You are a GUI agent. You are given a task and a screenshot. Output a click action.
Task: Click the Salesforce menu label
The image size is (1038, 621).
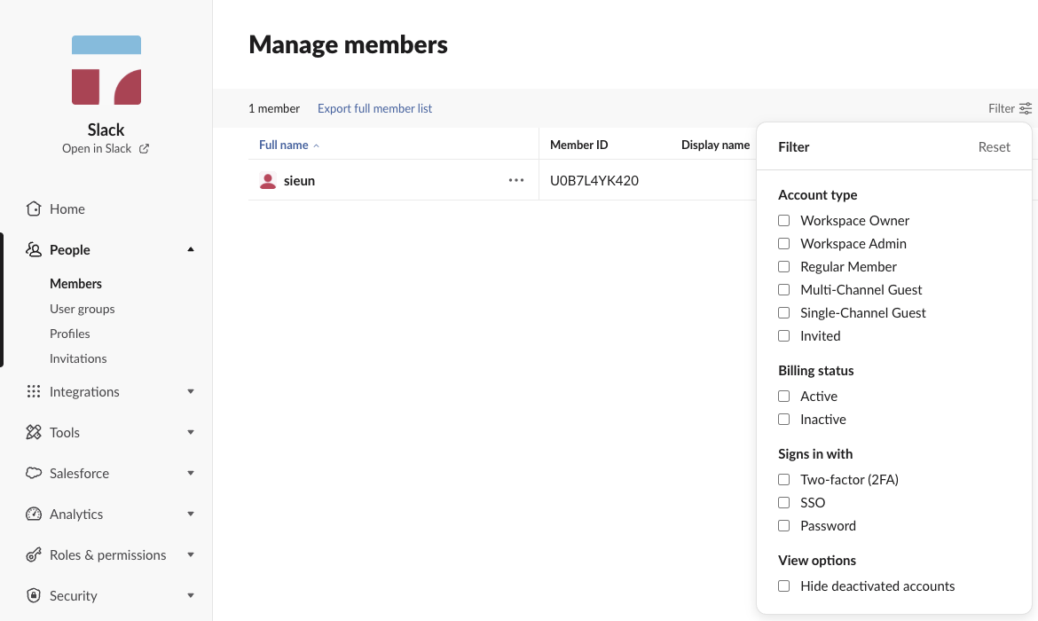[80, 473]
